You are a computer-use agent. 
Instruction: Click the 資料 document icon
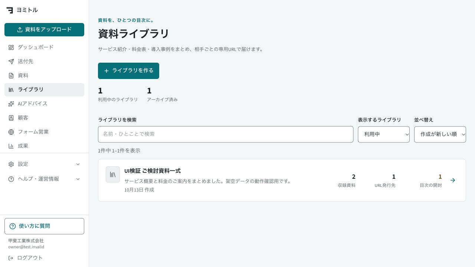tap(11, 76)
